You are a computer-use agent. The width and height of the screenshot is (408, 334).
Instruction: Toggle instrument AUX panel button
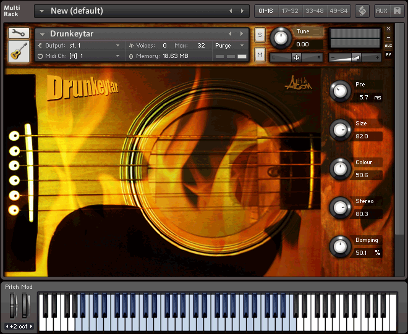click(x=388, y=46)
